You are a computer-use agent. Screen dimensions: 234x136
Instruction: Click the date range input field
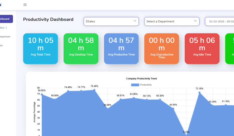[x=220, y=22]
